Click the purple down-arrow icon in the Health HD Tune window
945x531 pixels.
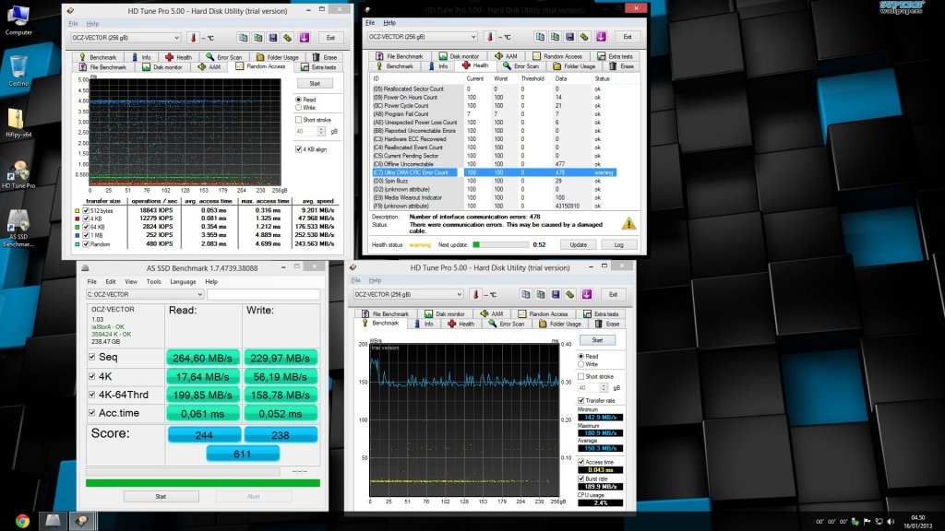coord(601,37)
